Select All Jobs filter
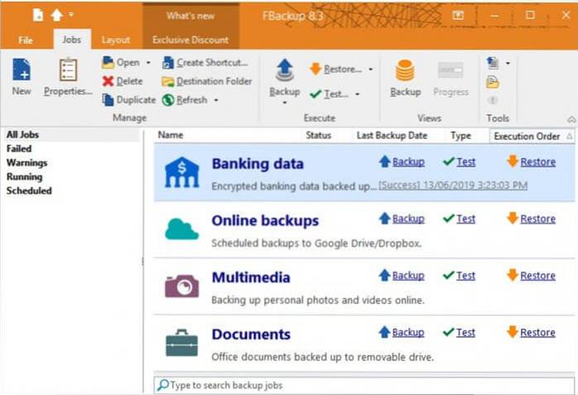Viewport: 578px width, 395px height. [22, 135]
